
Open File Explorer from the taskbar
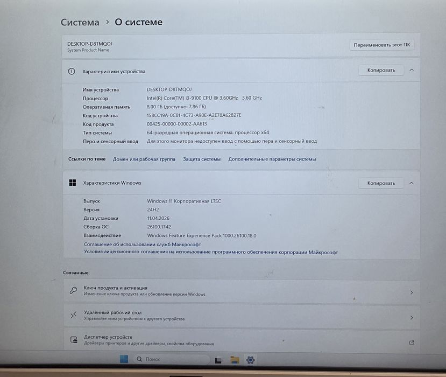235,360
